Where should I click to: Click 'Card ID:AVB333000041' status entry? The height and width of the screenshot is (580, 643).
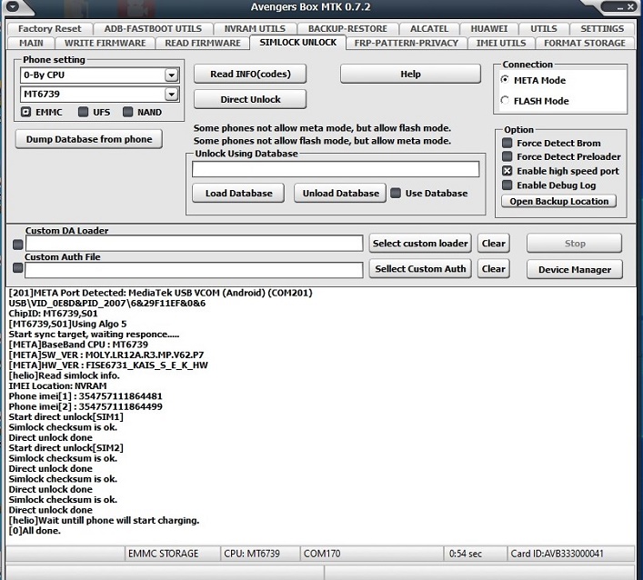click(x=557, y=554)
